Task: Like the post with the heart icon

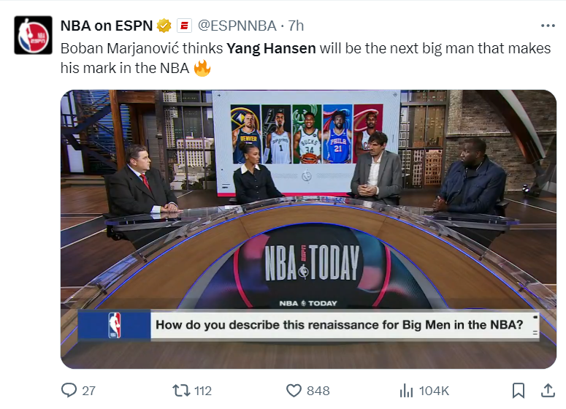Action: coord(294,390)
